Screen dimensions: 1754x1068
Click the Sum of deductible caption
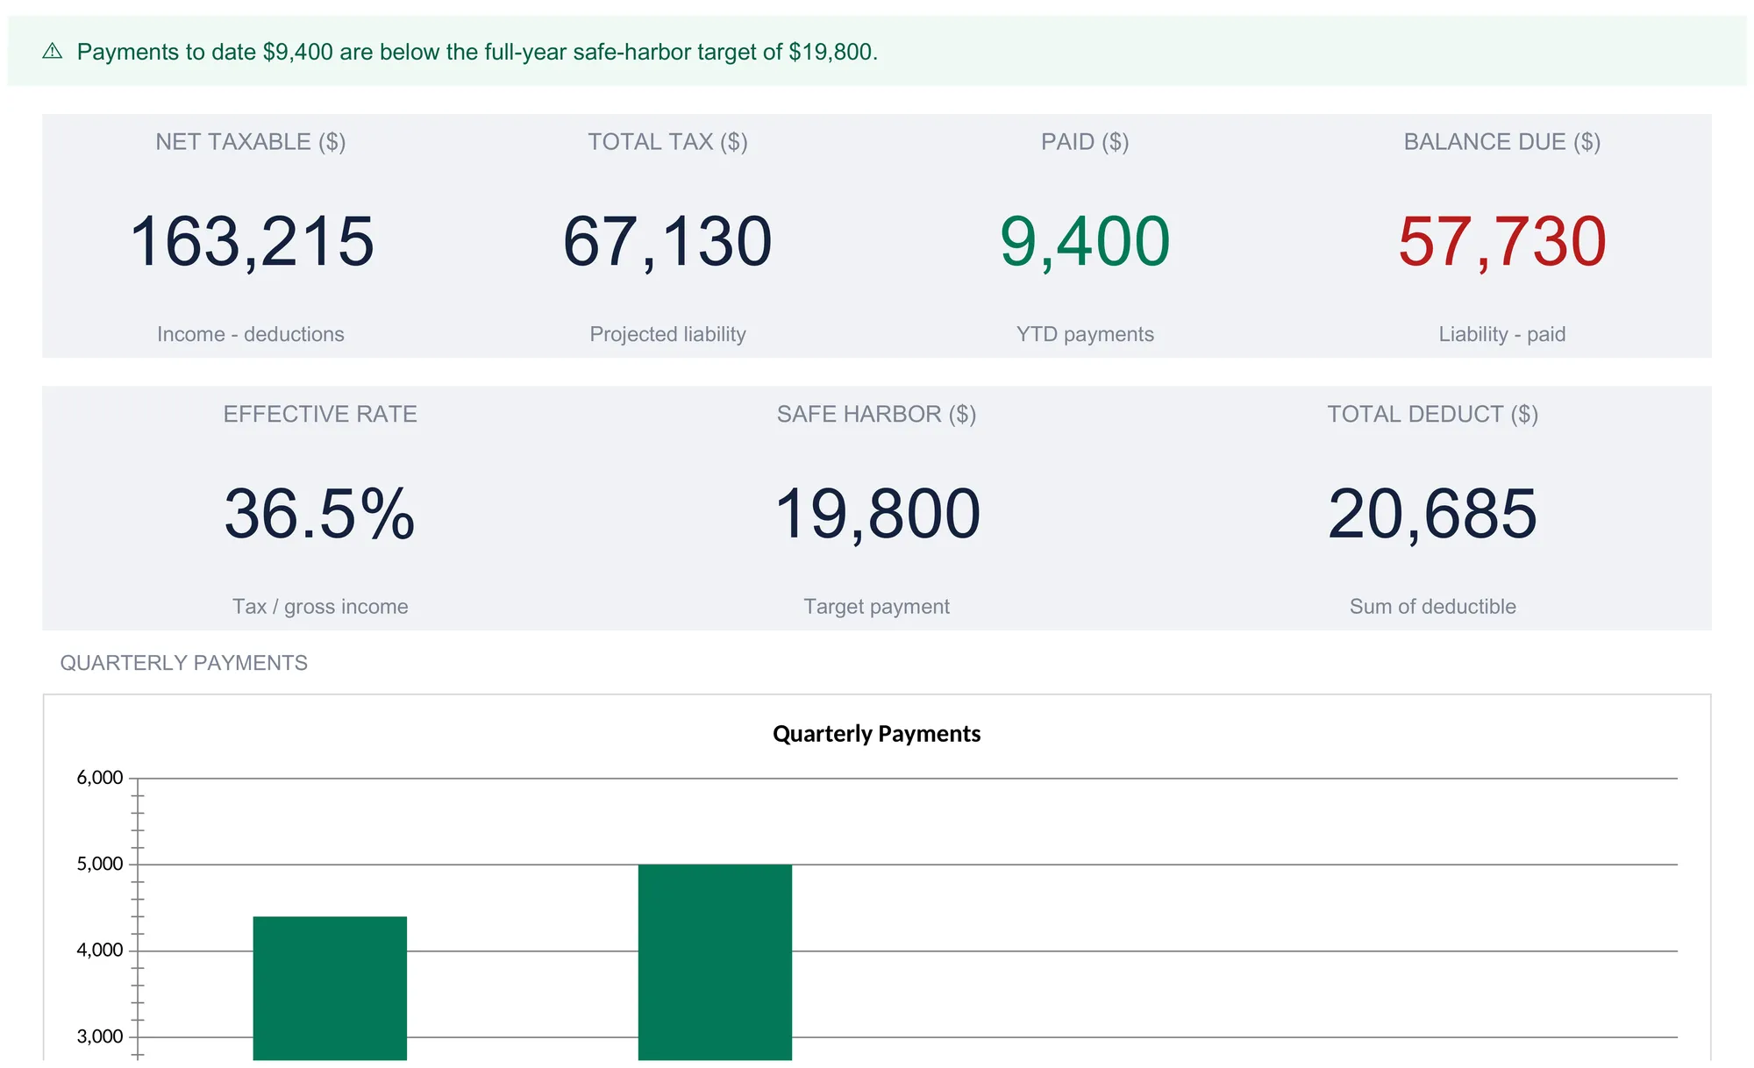(x=1433, y=607)
